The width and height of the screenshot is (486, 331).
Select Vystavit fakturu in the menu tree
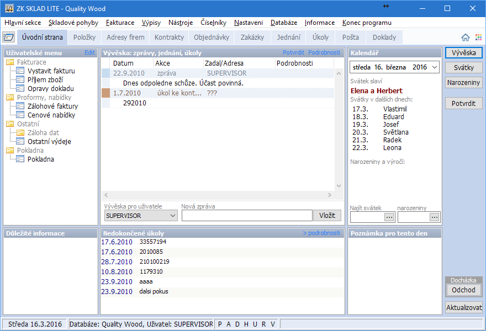51,71
